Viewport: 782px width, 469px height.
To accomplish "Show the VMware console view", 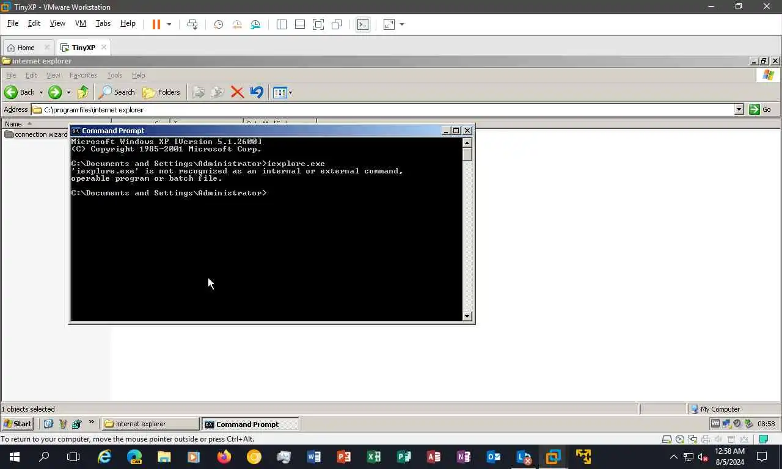I will point(363,24).
